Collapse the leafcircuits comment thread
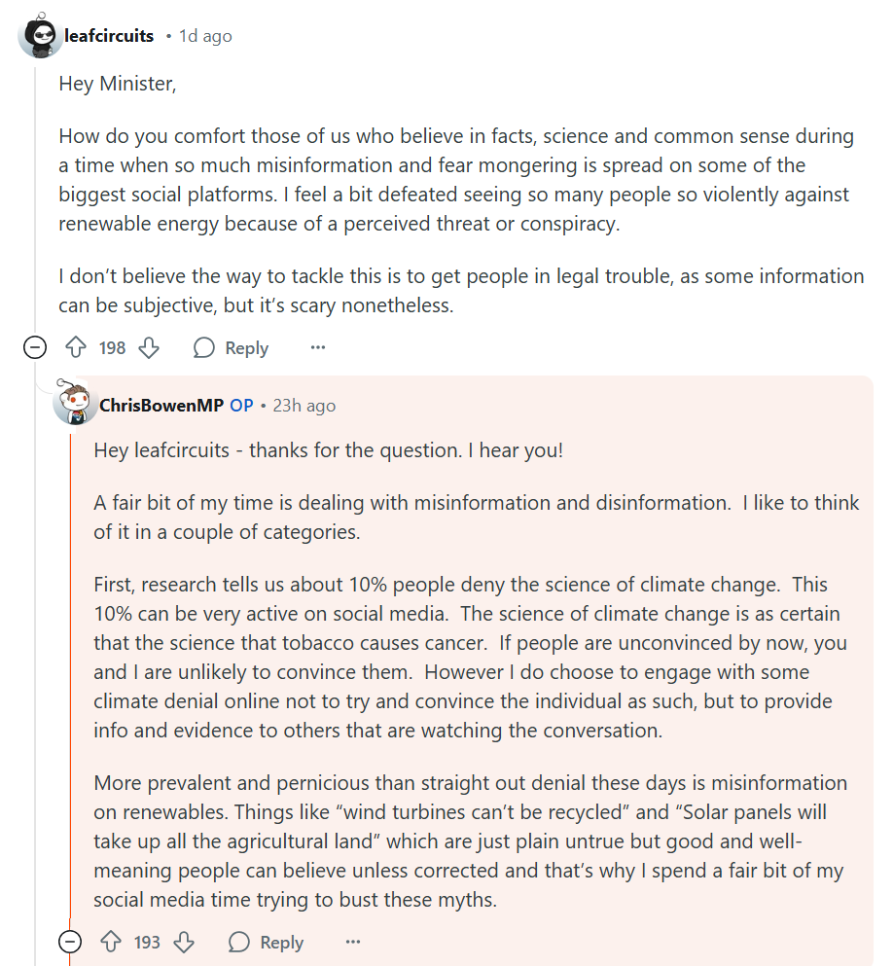The height and width of the screenshot is (966, 893). tap(35, 347)
